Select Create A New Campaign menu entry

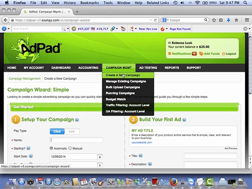[128, 75]
